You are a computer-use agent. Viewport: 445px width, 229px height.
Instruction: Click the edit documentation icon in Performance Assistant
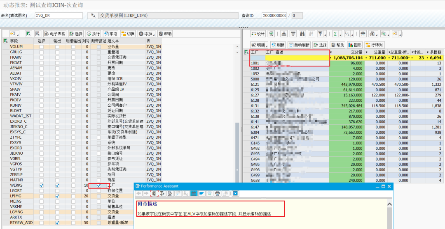coord(170,193)
